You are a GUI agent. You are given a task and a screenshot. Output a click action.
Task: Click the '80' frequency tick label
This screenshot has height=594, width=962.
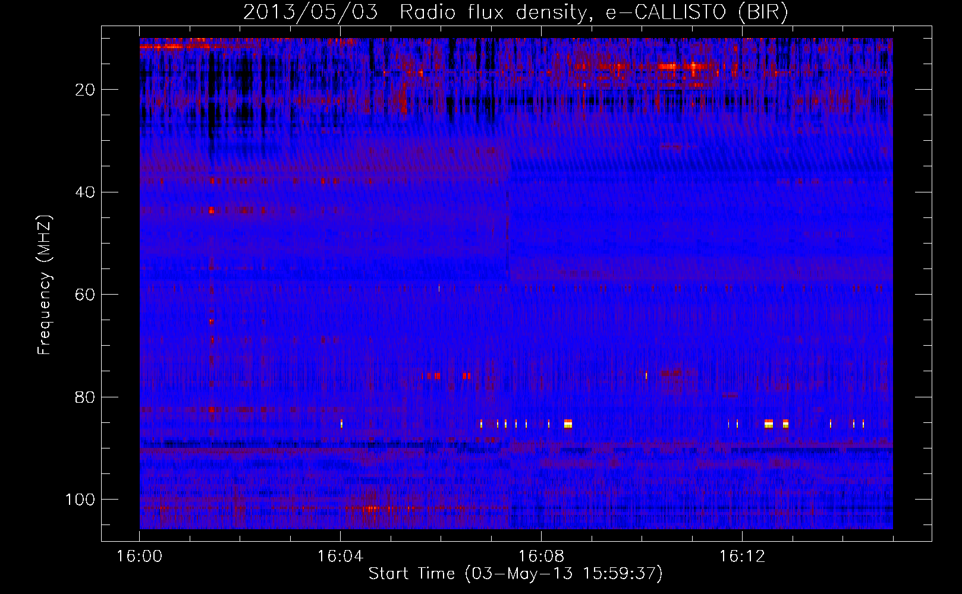click(86, 397)
